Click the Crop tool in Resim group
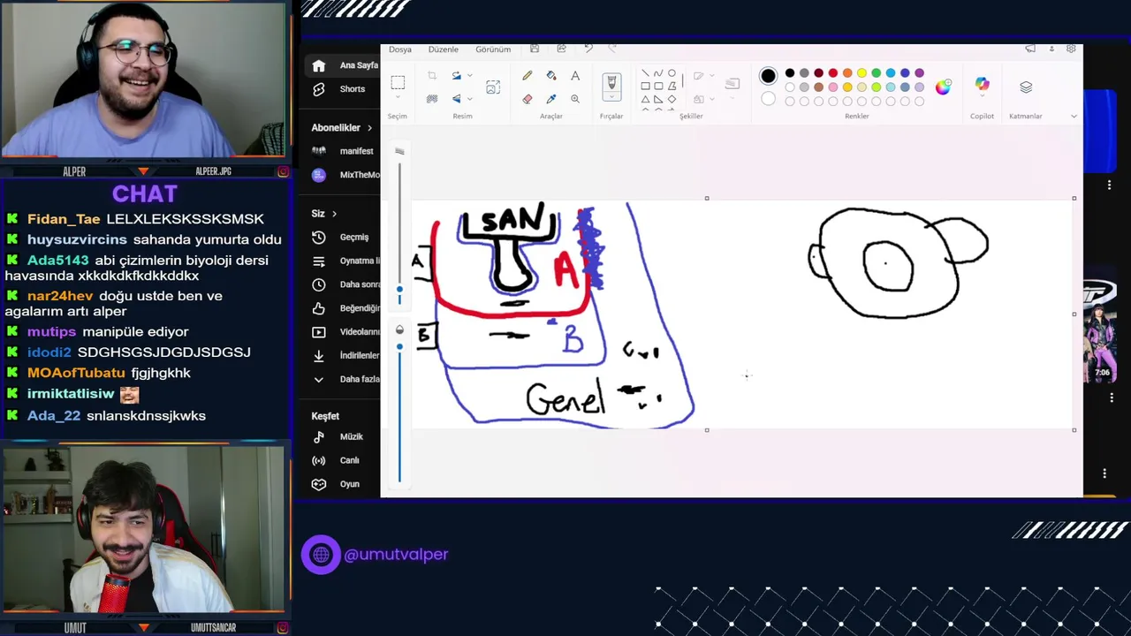 pos(432,75)
